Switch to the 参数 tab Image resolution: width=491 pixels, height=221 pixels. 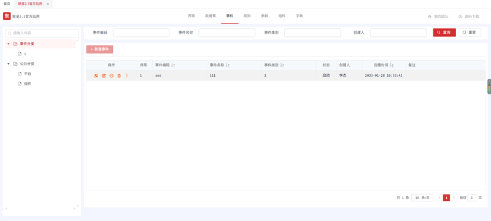point(265,16)
